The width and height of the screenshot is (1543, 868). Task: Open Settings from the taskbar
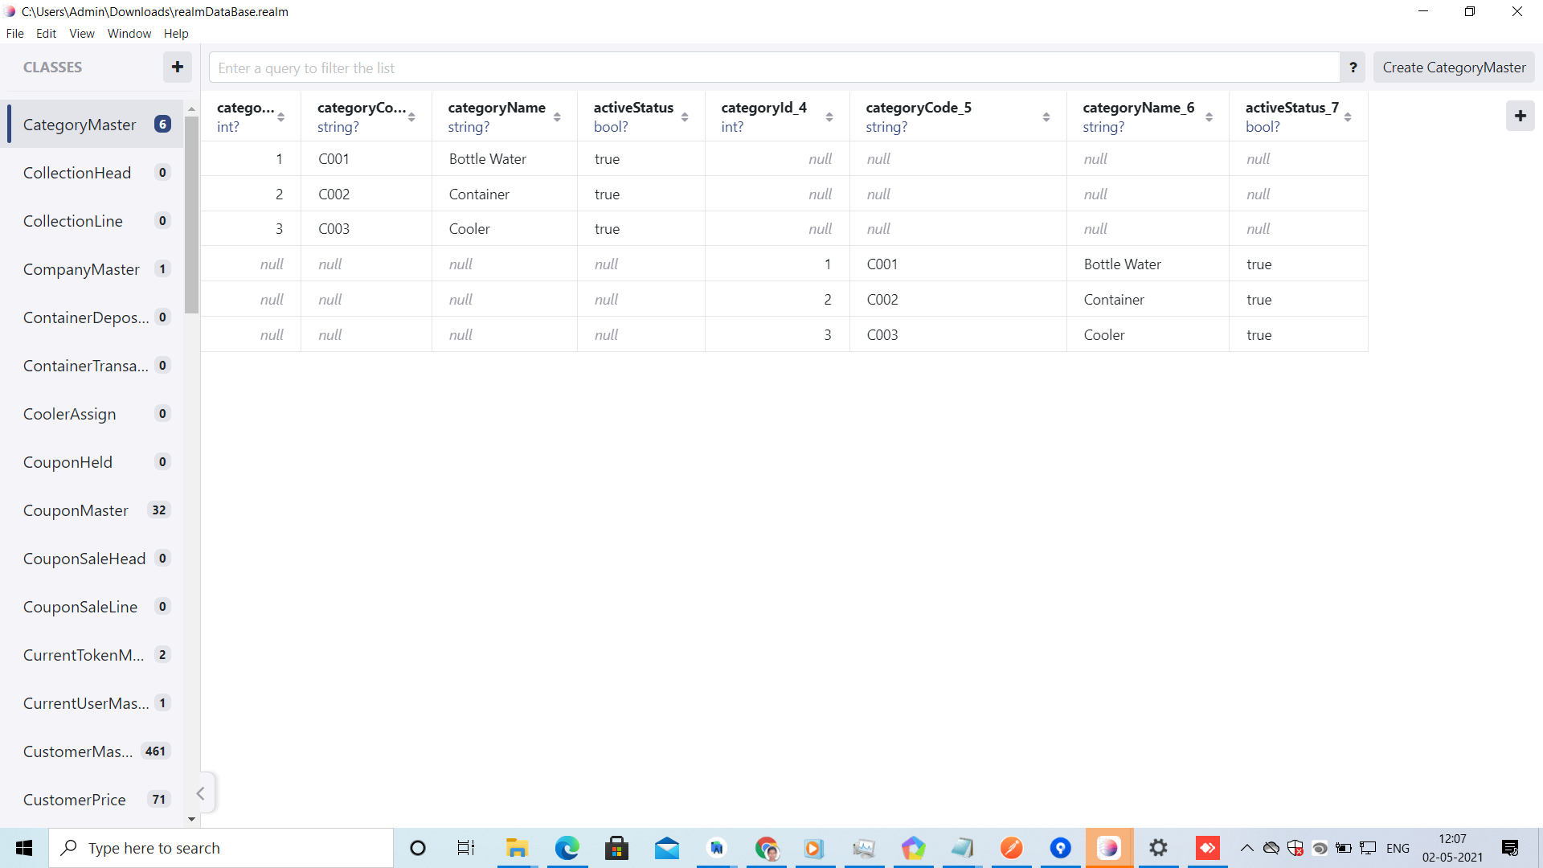(x=1158, y=848)
